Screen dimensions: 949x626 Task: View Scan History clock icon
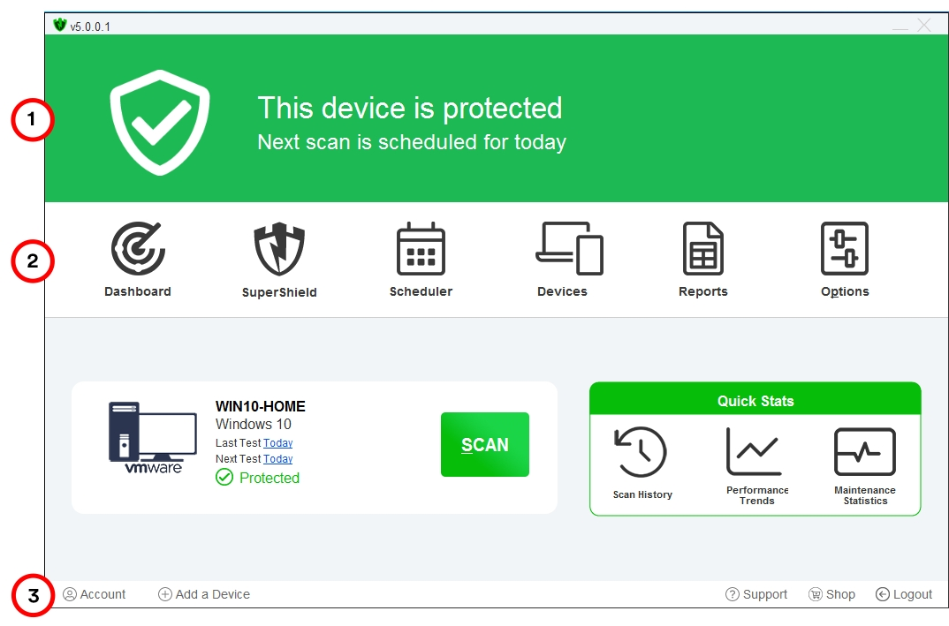[x=641, y=453]
